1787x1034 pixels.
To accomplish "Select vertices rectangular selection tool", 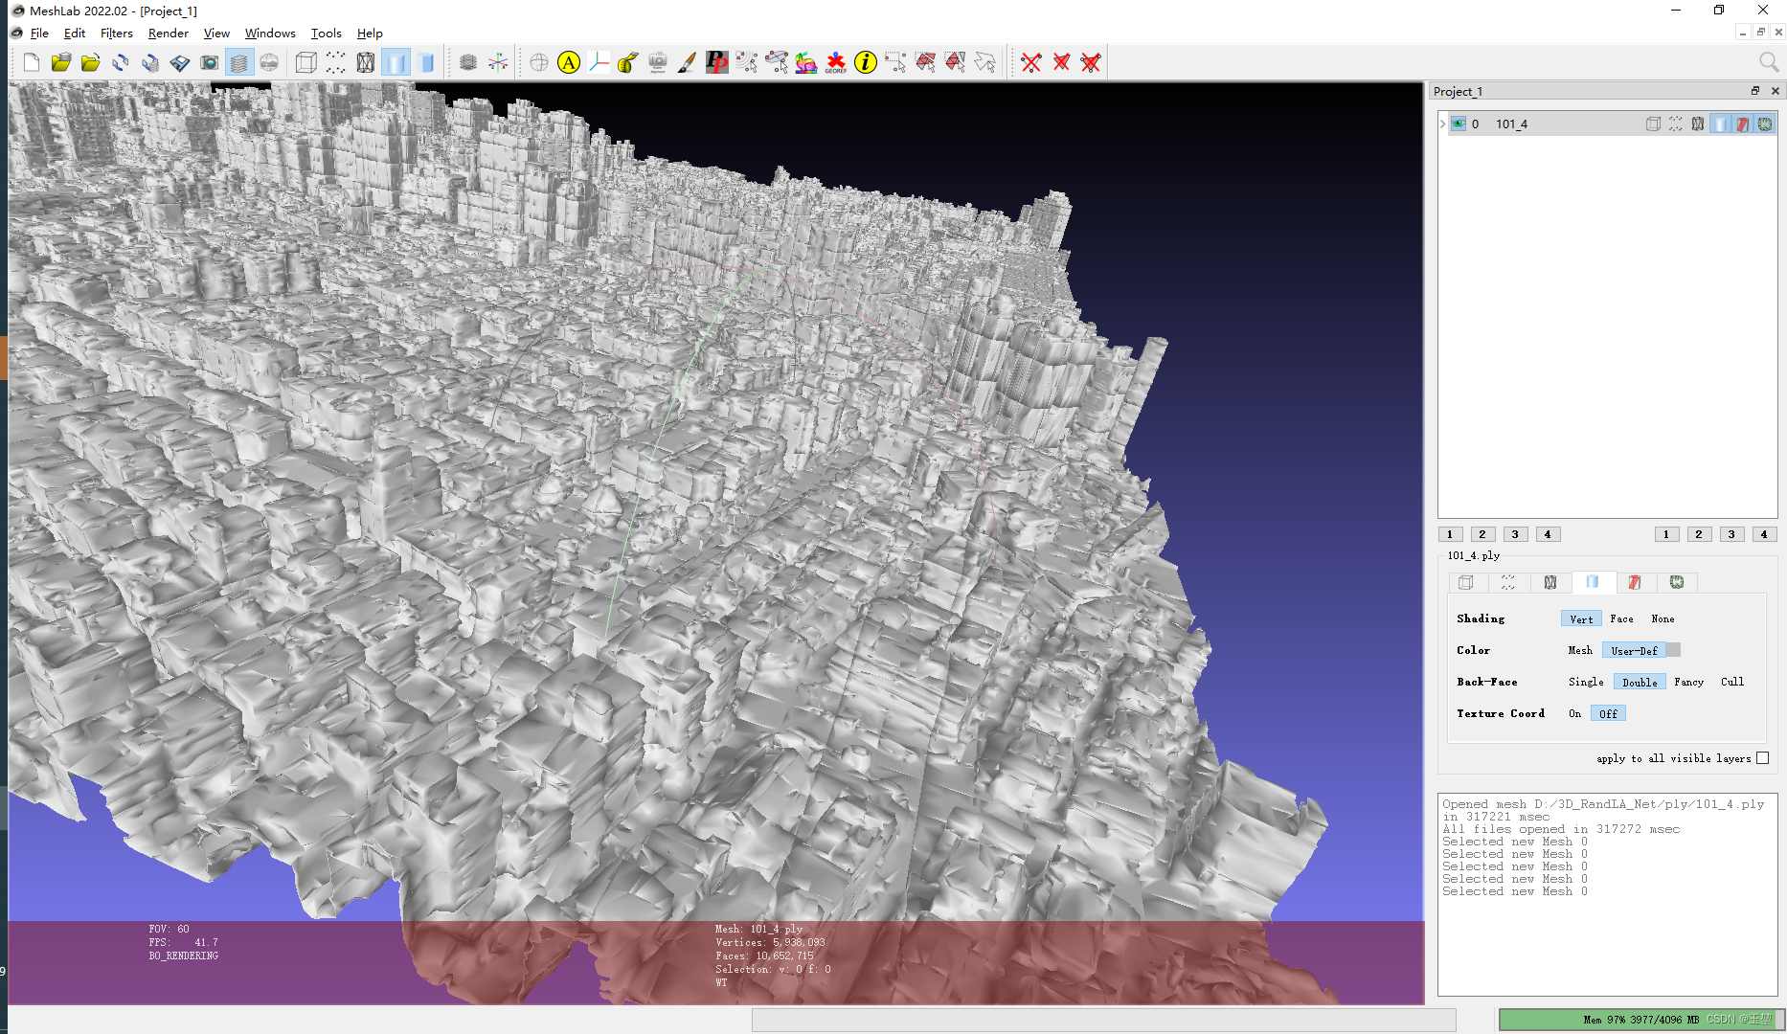I will pos(894,63).
